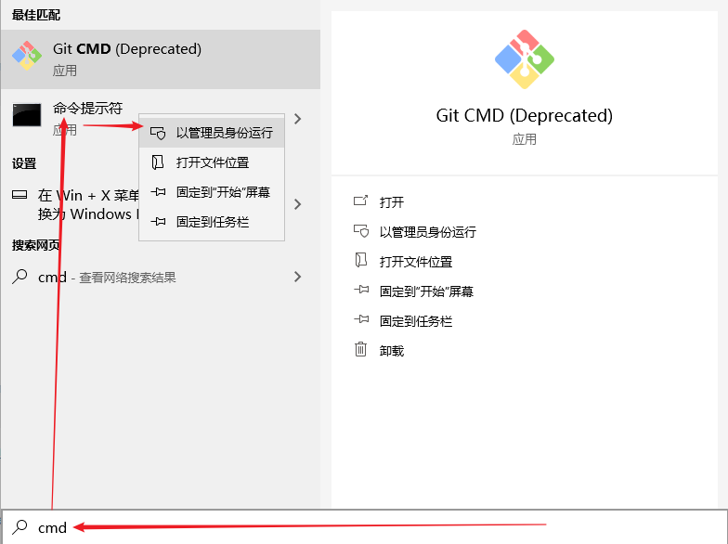Screen dimensions: 728x544
Task: Click the Git CMD colorful icon in results list
Action: [x=26, y=56]
